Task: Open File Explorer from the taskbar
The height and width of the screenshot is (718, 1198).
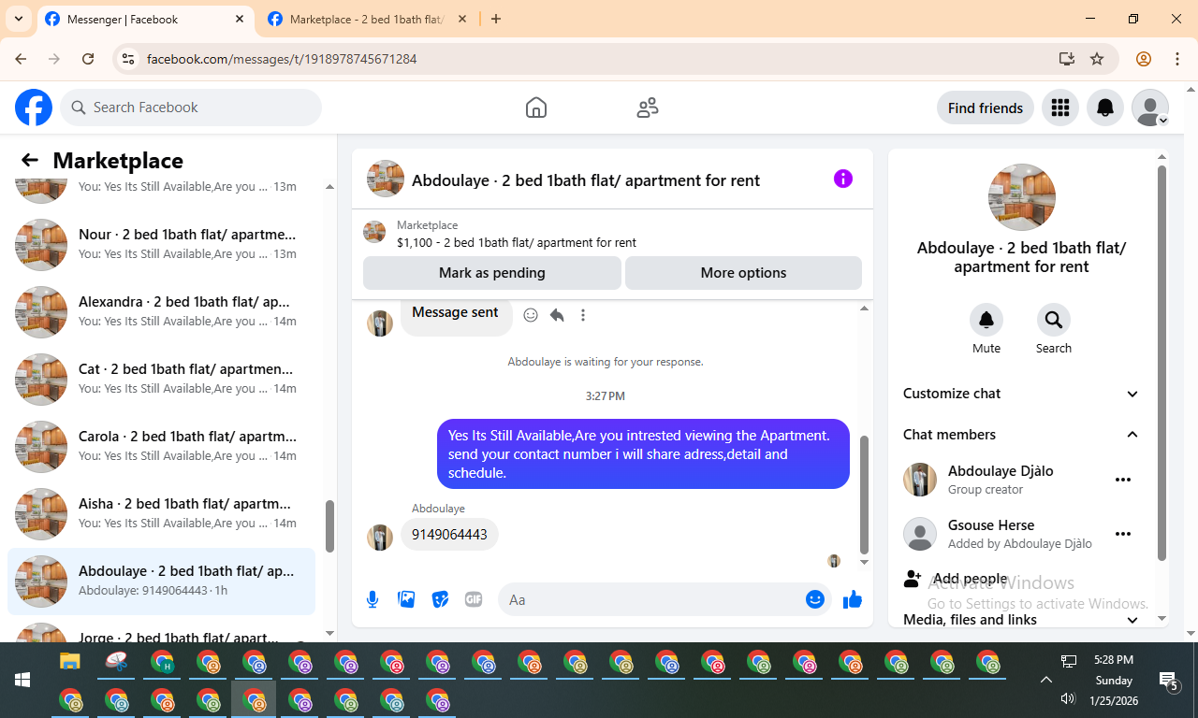Action: click(x=70, y=663)
